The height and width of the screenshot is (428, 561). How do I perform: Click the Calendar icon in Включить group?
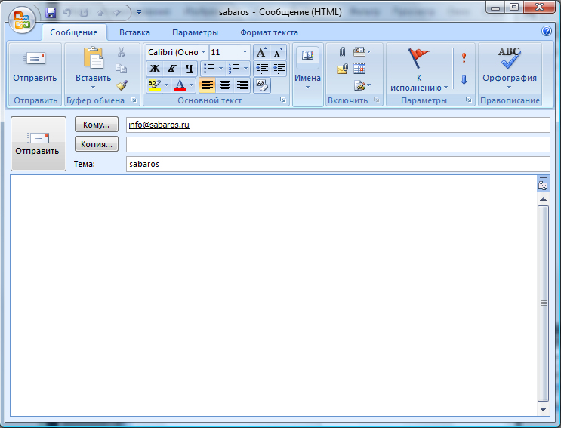tap(359, 68)
